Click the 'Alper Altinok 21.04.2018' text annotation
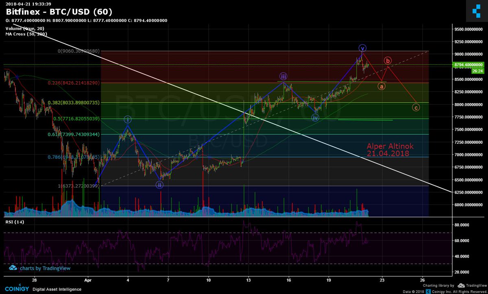Viewport: 488px width, 294px height. pyautogui.click(x=390, y=150)
